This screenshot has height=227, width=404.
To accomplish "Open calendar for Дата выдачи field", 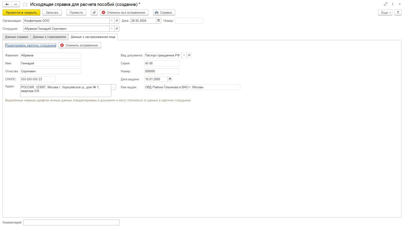I will click(x=170, y=79).
